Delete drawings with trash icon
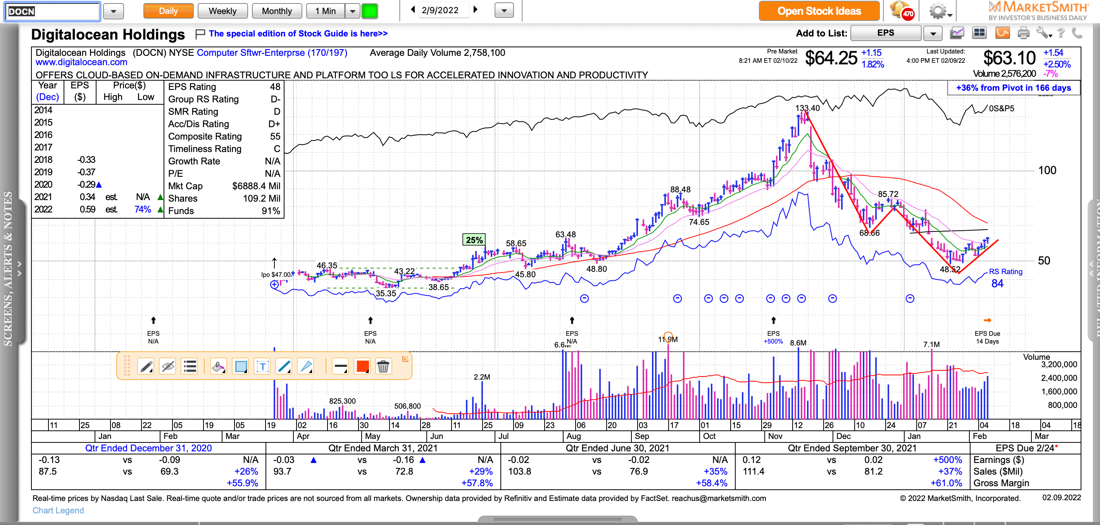This screenshot has width=1100, height=525. [383, 366]
